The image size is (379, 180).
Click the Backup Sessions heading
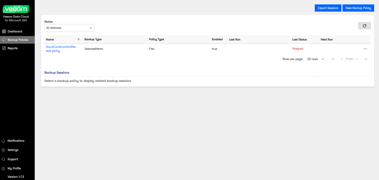pos(57,73)
